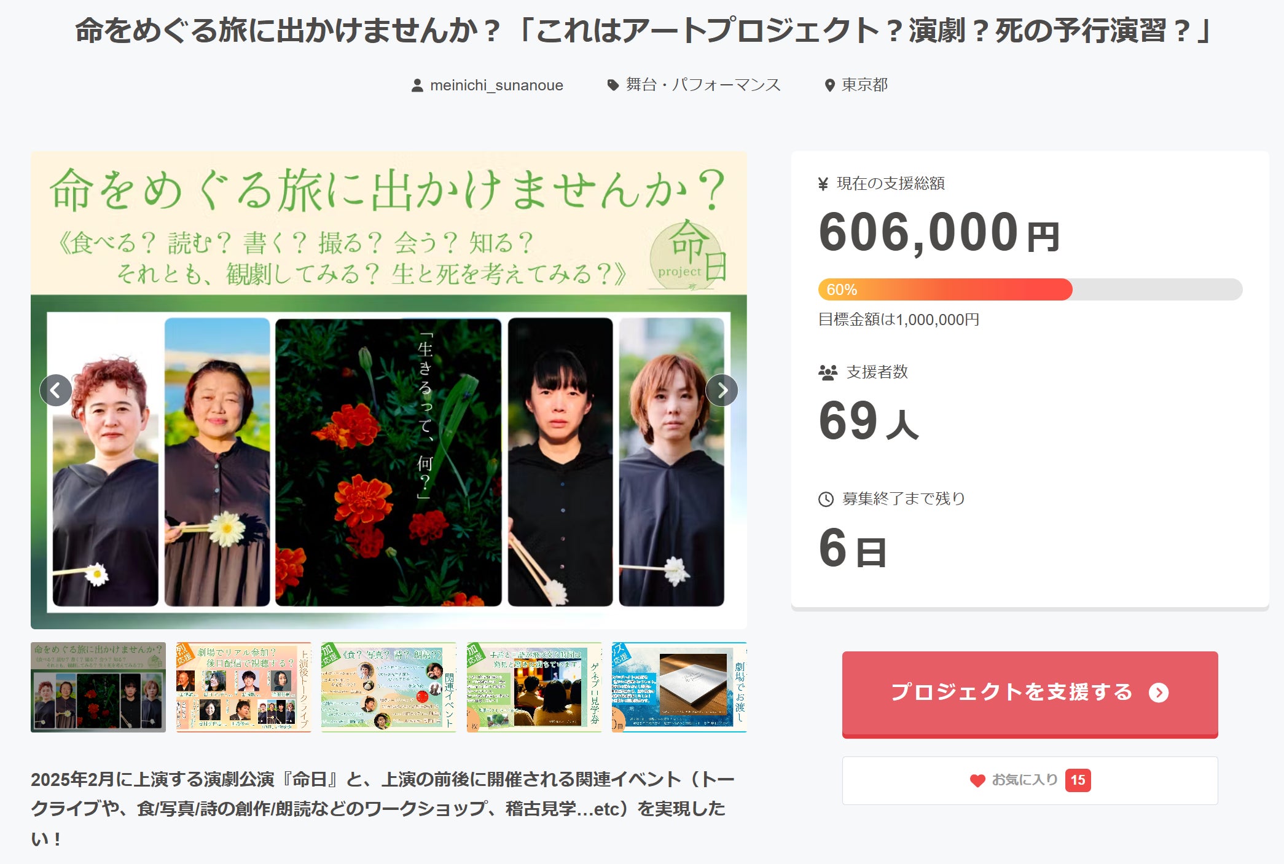1284x864 pixels.
Task: Click the user profile icon beside meinichi_sunanoue
Action: click(417, 85)
